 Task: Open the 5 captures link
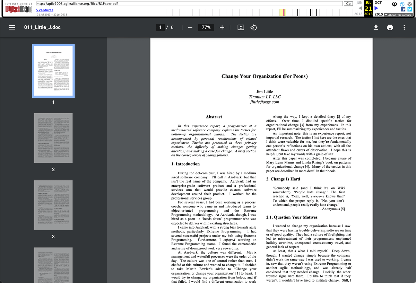(45, 10)
